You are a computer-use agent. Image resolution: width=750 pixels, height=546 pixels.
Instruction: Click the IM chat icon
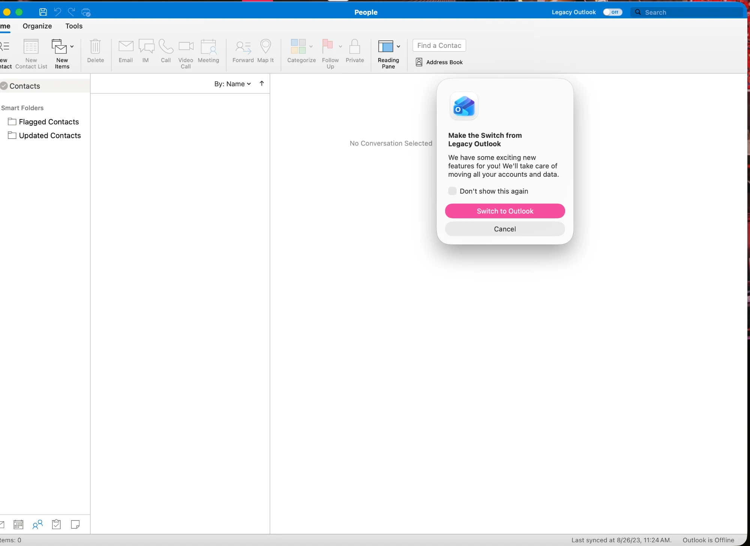[146, 46]
